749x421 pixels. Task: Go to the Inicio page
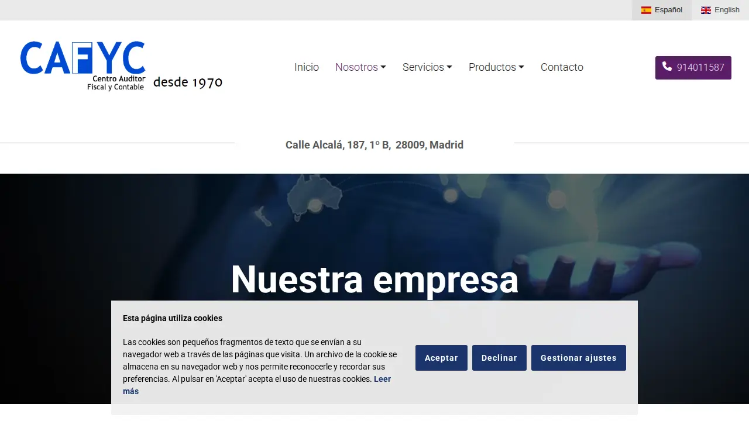307,67
